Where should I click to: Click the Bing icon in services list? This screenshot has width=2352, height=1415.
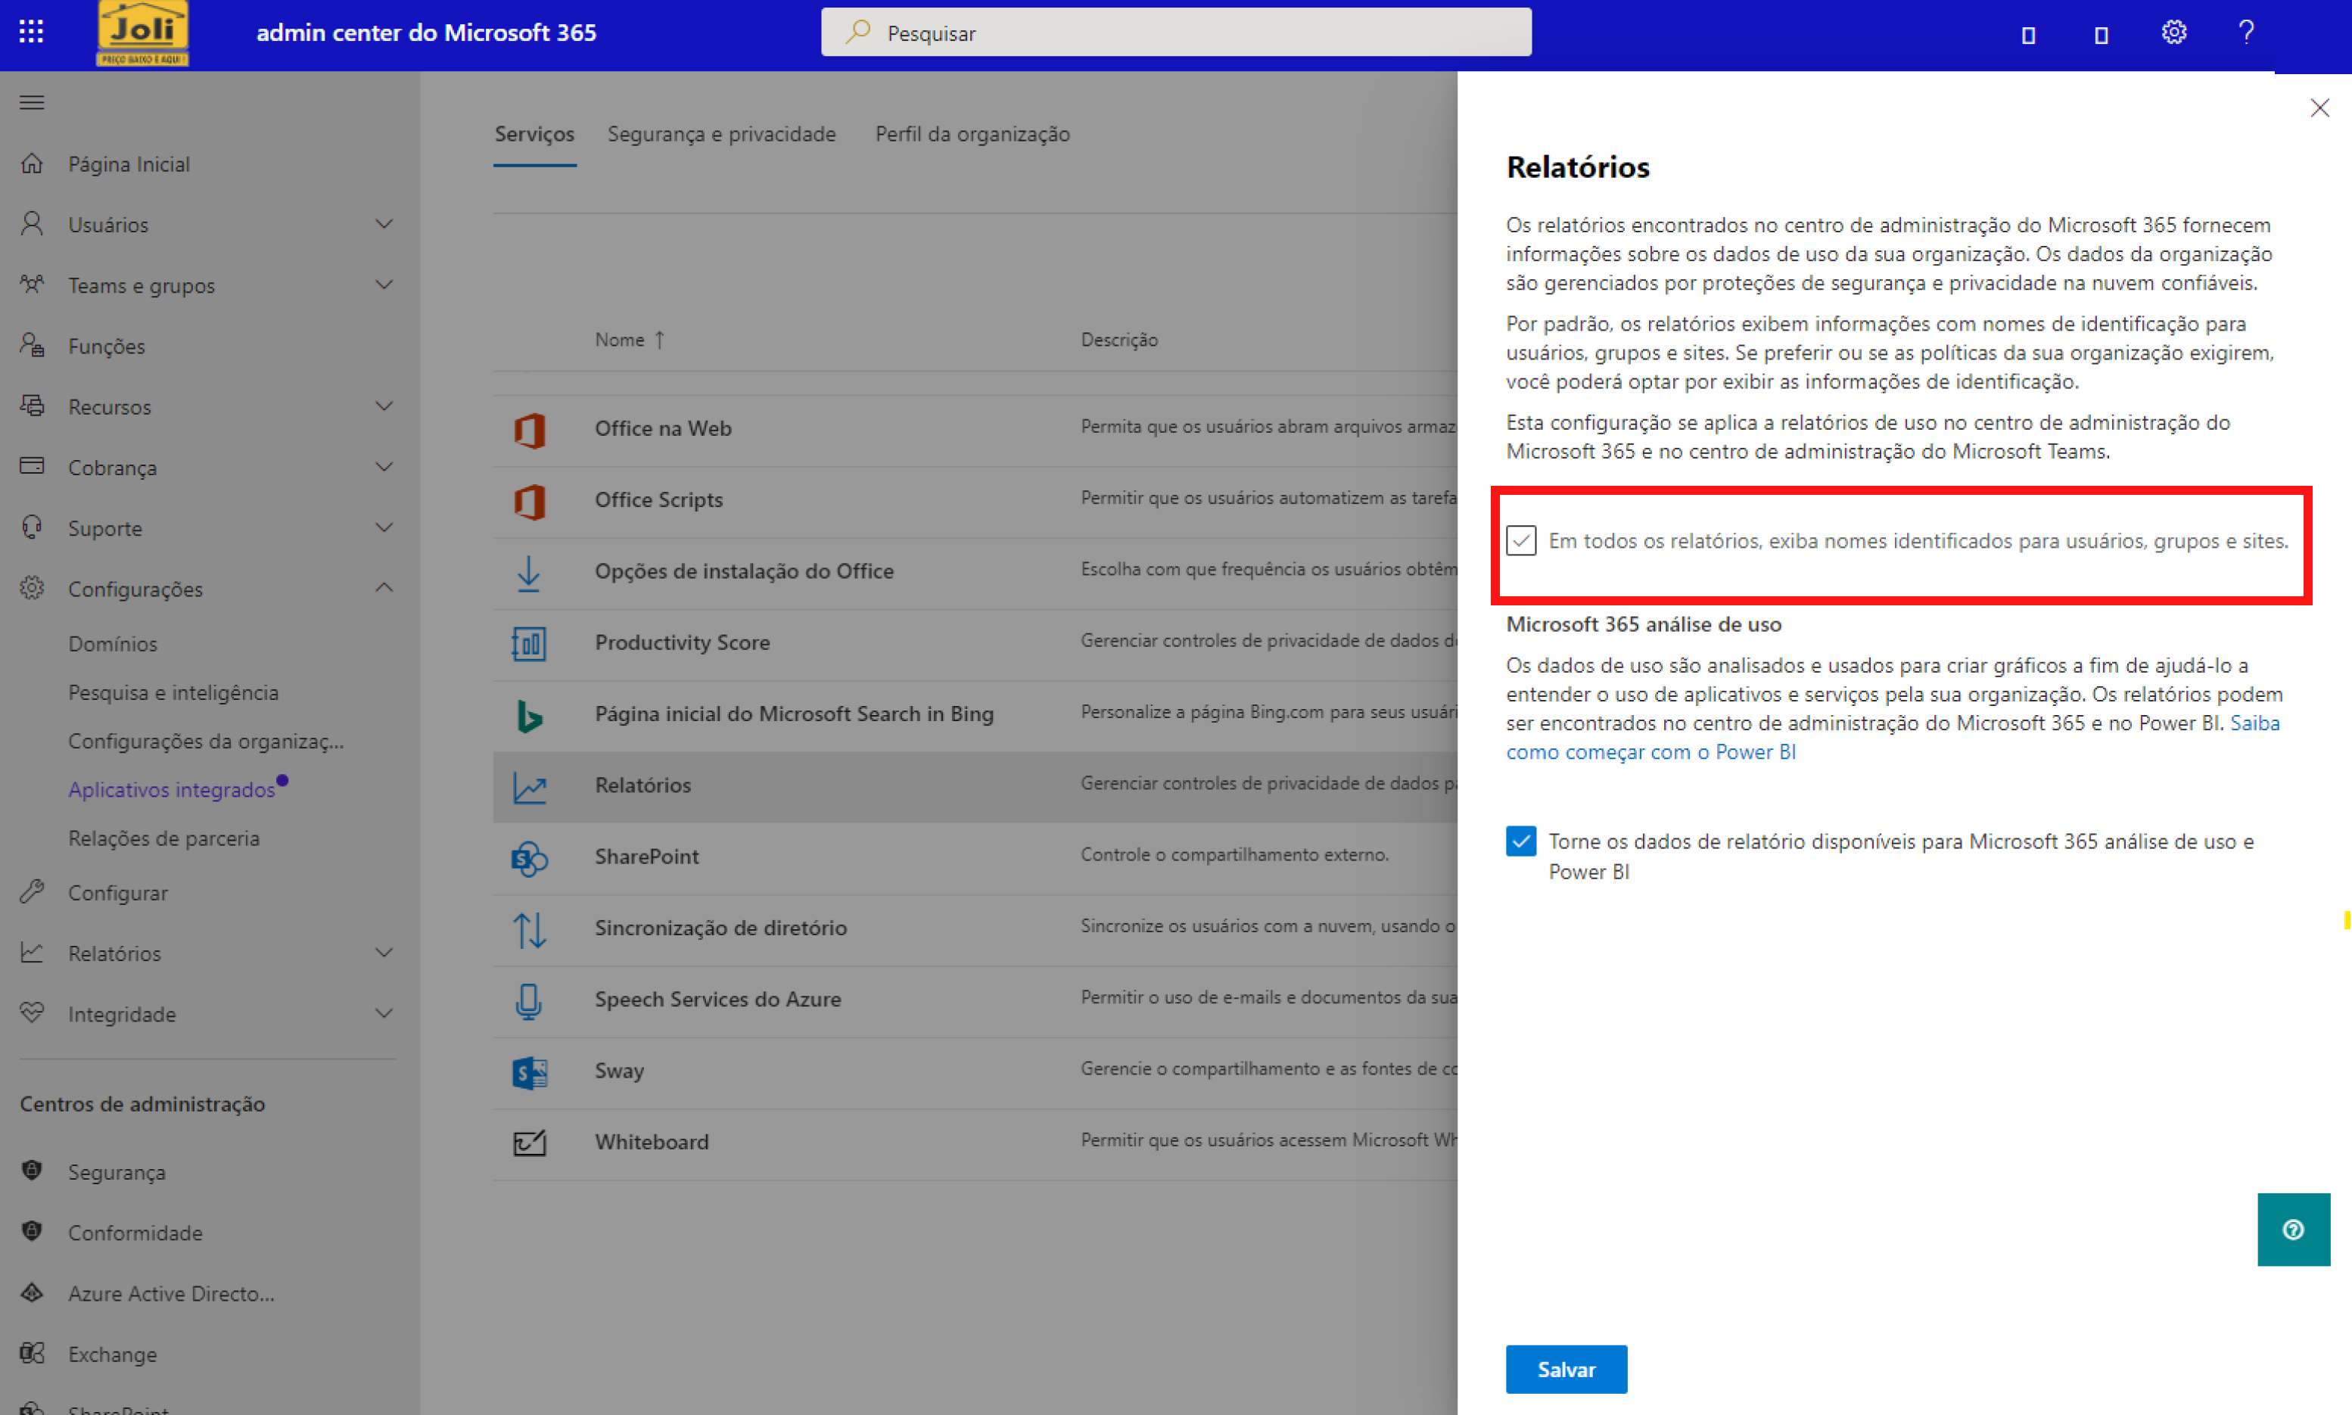(529, 715)
